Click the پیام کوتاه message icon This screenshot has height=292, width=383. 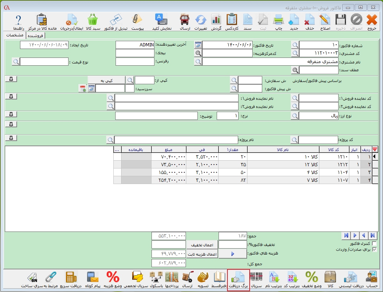coord(92,280)
